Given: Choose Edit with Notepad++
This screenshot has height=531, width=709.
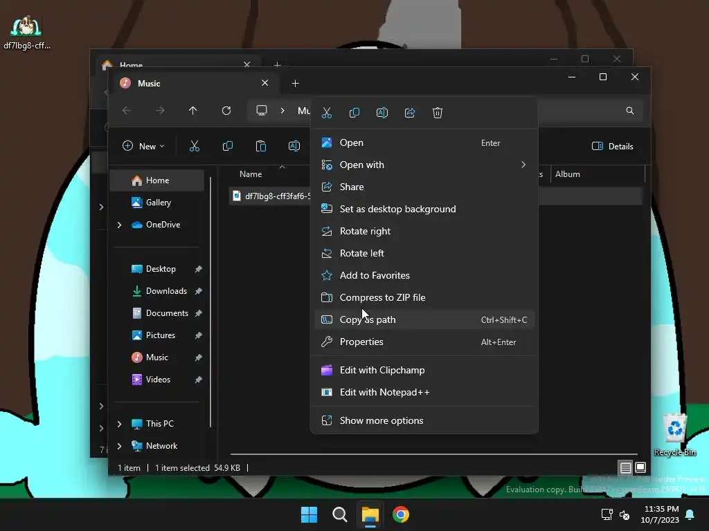Looking at the screenshot, I should click(424, 393).
